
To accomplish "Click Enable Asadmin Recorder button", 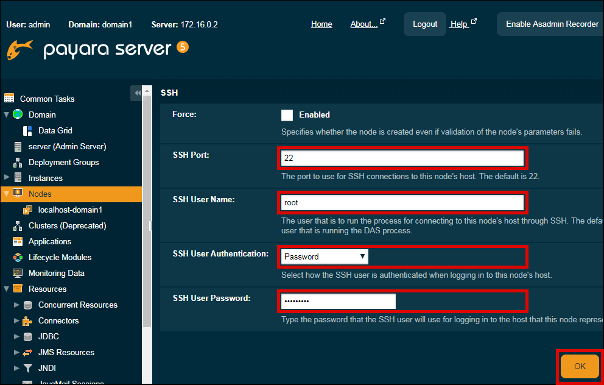I will pyautogui.click(x=552, y=24).
